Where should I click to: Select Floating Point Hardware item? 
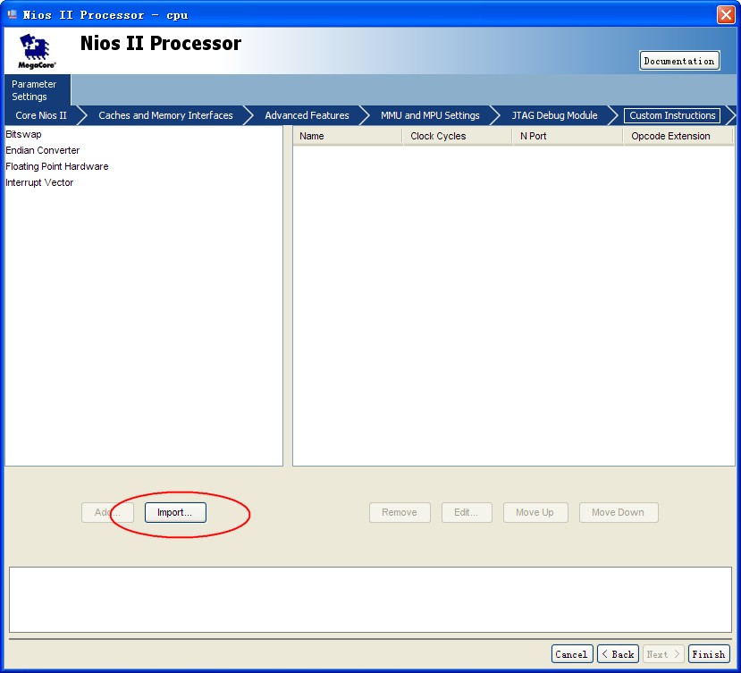(x=57, y=166)
